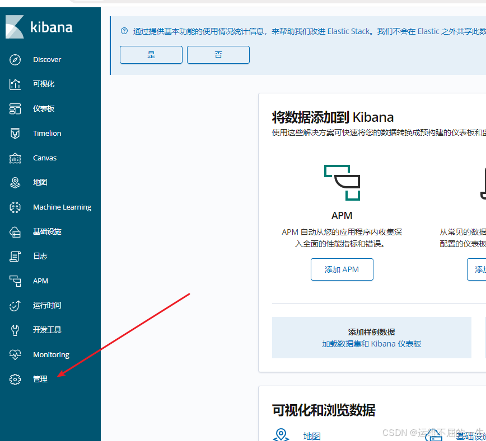Click the 地图 map pin sidebar icon

tap(15, 183)
